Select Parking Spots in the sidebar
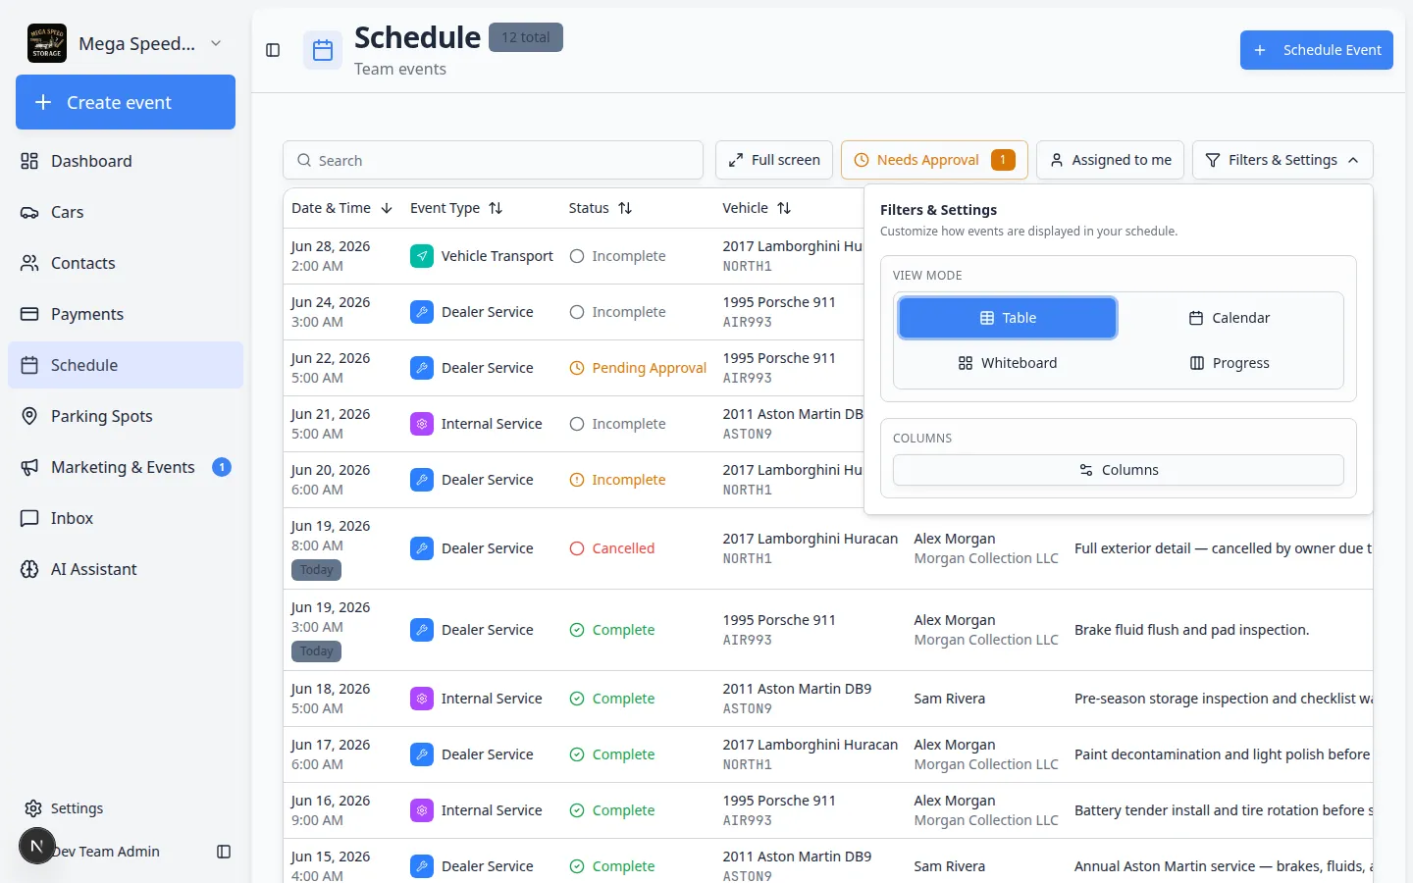 click(126, 416)
